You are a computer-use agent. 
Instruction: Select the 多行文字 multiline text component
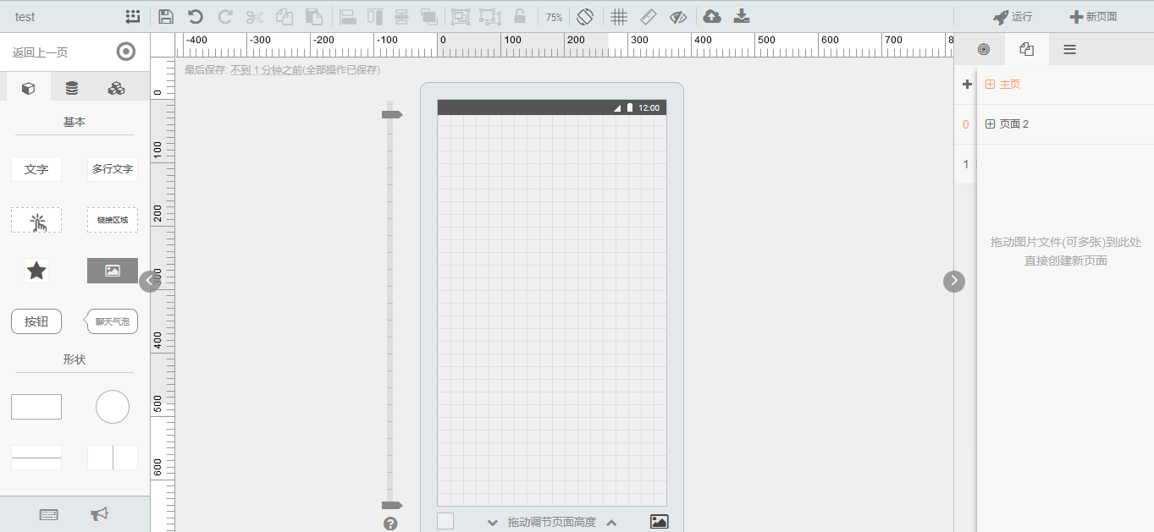[113, 169]
